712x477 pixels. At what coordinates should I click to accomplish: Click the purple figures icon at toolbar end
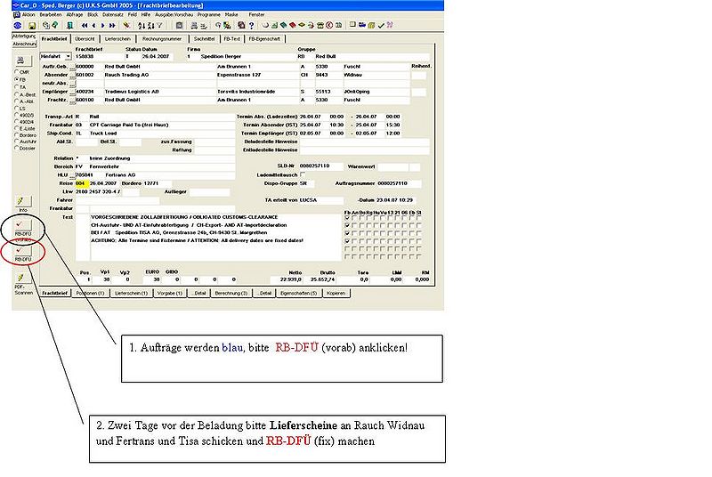[390, 26]
